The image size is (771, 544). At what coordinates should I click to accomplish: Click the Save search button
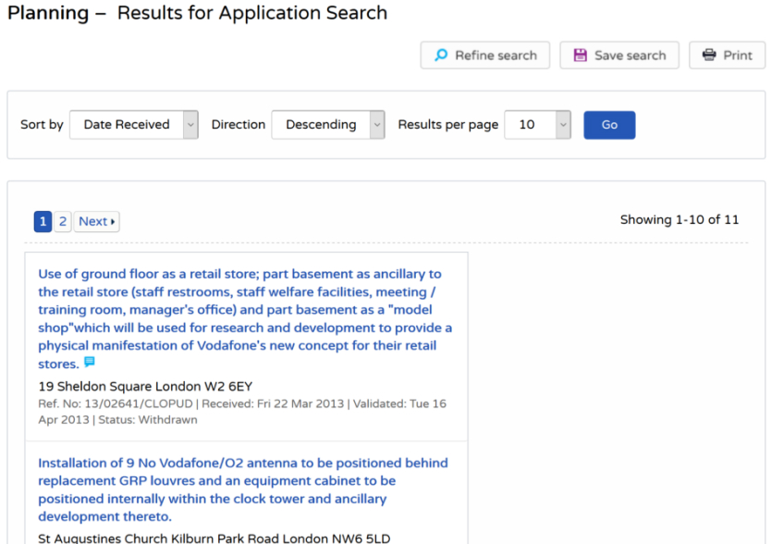pyautogui.click(x=618, y=56)
